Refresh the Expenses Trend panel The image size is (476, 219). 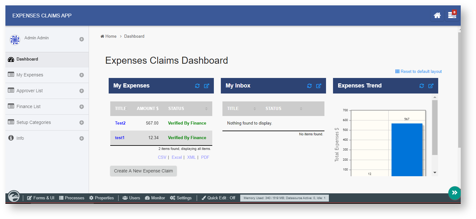pyautogui.click(x=422, y=86)
